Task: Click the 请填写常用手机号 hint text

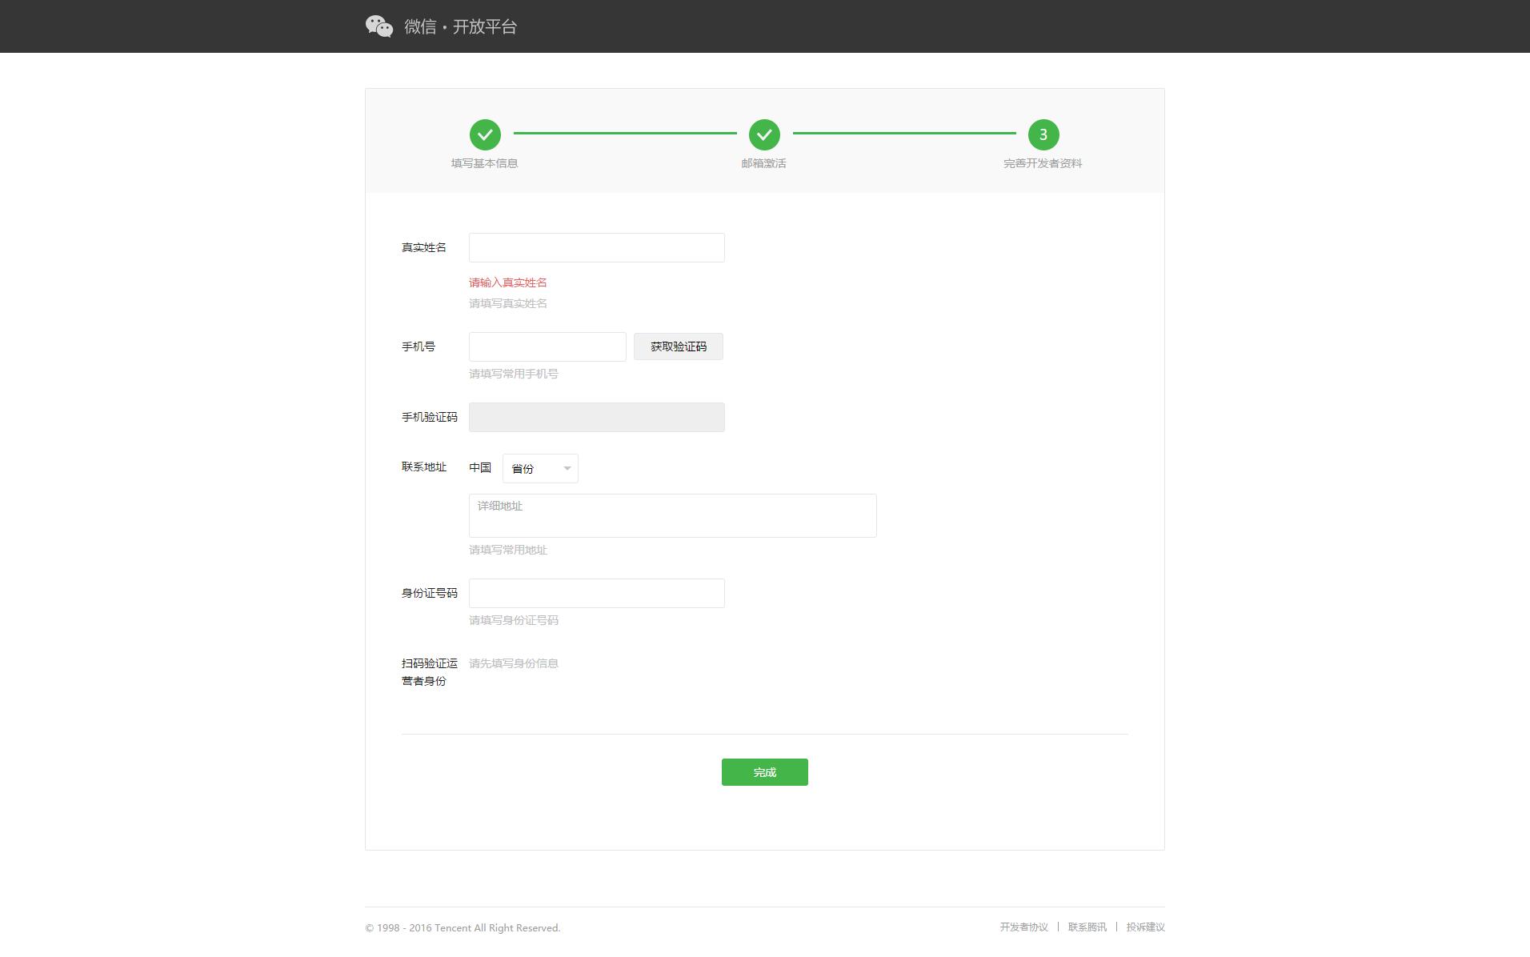Action: click(x=514, y=374)
